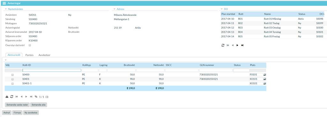Open place lookup icon for kolli 10401-1
The image size is (327, 117).
[265, 83]
